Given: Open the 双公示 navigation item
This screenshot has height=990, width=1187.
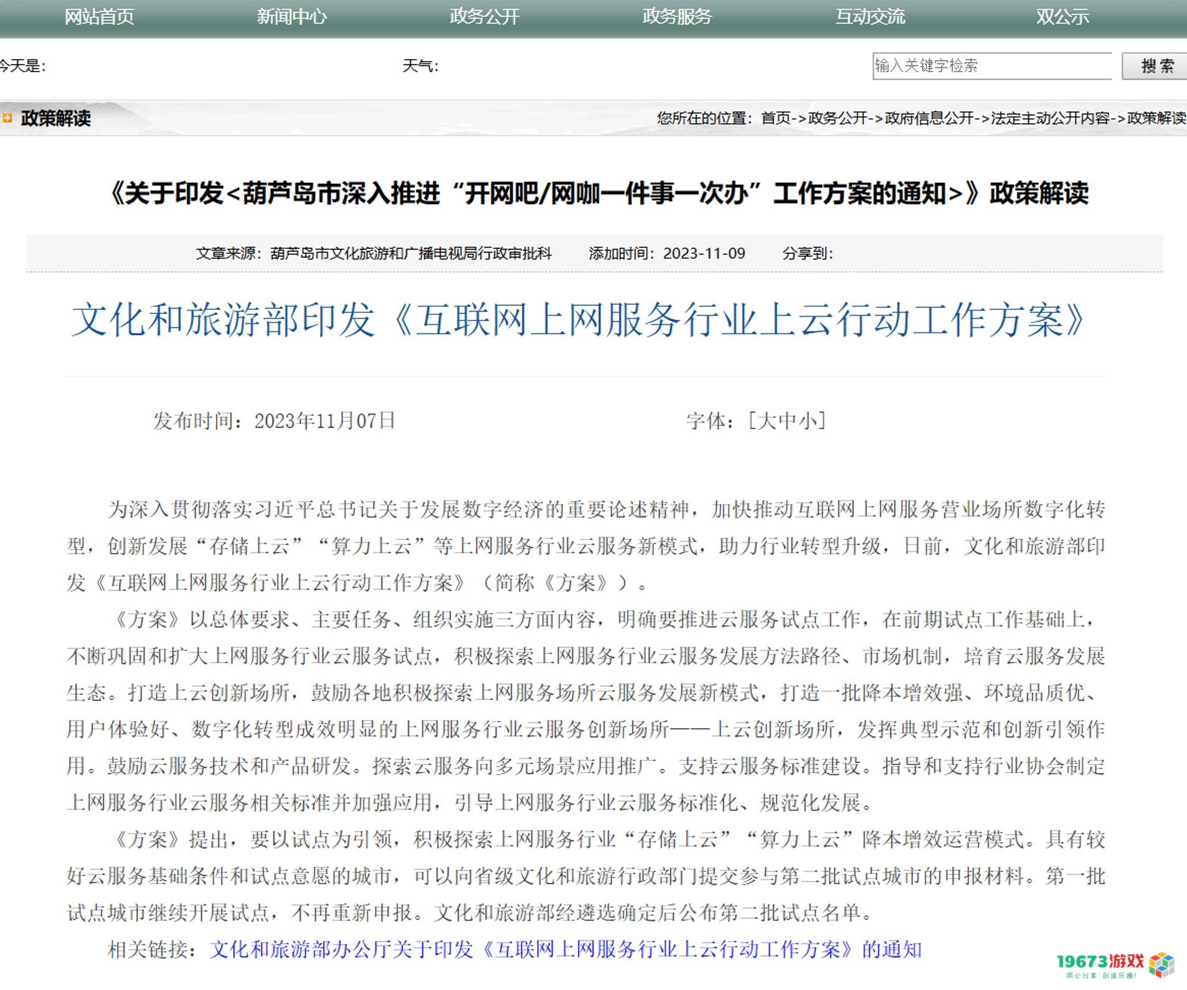Looking at the screenshot, I should (x=1062, y=16).
